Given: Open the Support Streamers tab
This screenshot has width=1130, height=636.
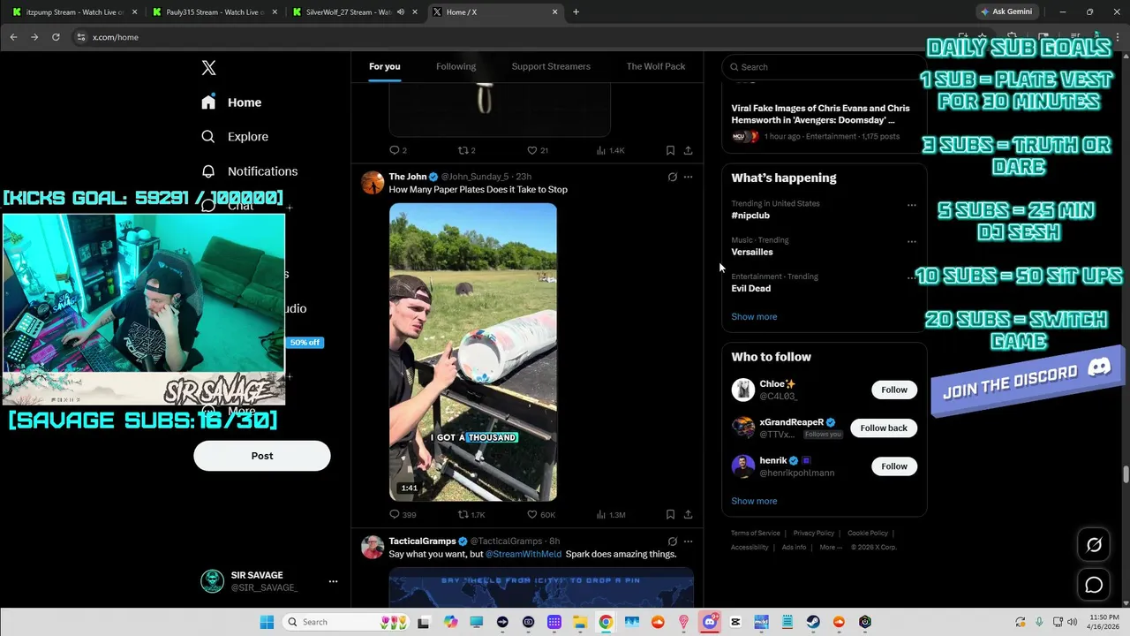Looking at the screenshot, I should (551, 66).
